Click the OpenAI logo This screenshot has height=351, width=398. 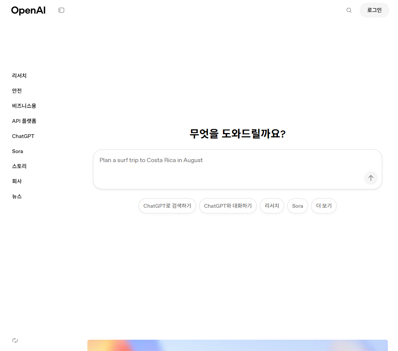(28, 11)
